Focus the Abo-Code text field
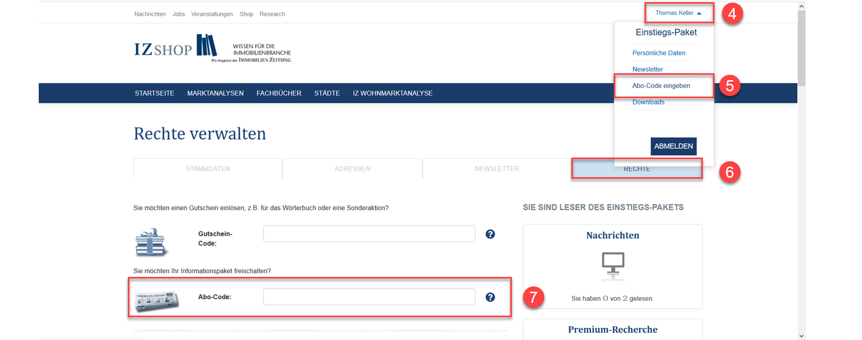Image resolution: width=862 pixels, height=340 pixels. coord(369,297)
